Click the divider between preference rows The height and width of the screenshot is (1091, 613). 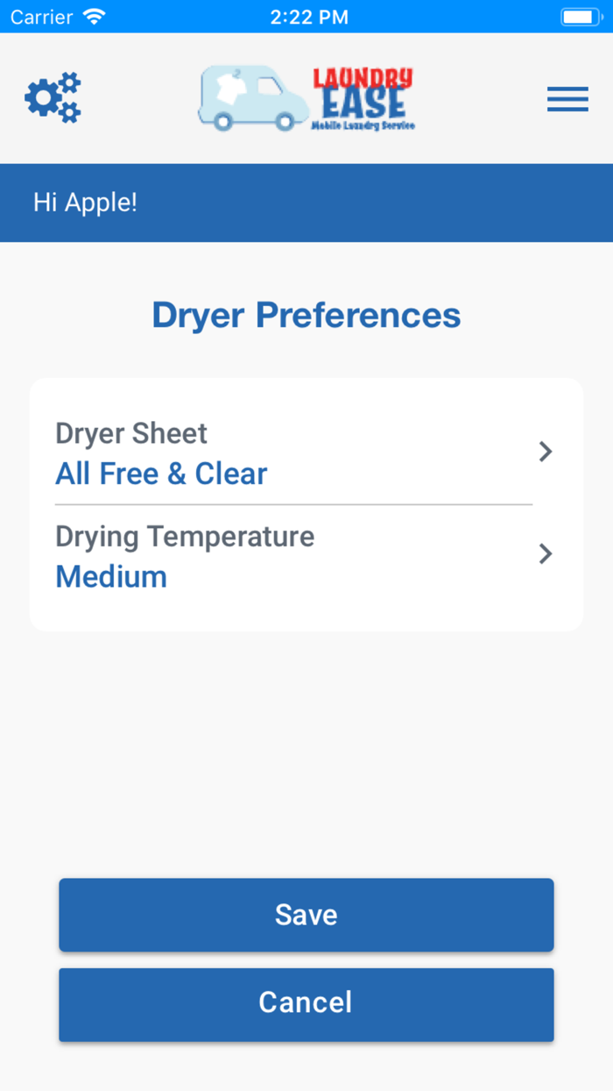coord(293,503)
